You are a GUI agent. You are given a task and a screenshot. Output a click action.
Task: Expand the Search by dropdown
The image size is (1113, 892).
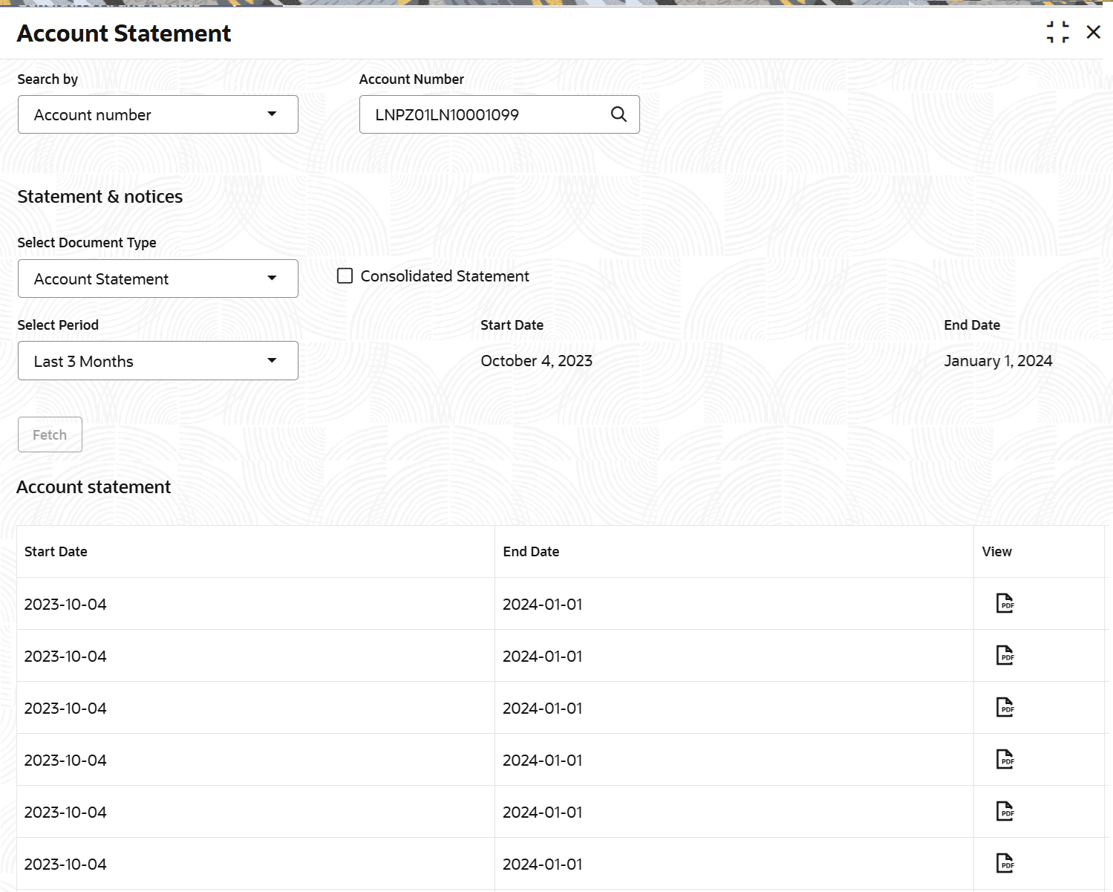[x=157, y=114]
